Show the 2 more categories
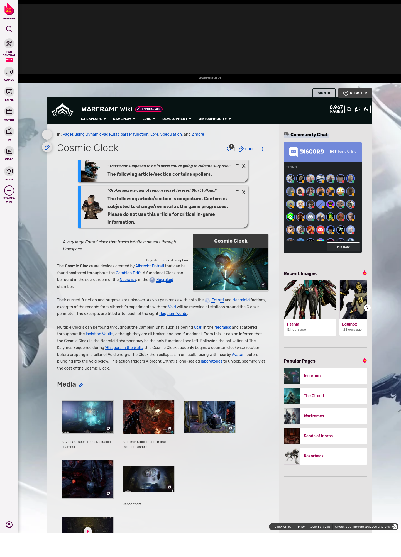The image size is (401, 557). click(x=198, y=134)
